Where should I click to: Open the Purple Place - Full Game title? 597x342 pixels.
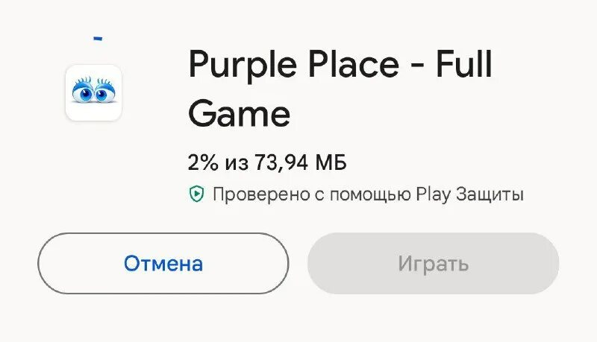[x=340, y=89]
